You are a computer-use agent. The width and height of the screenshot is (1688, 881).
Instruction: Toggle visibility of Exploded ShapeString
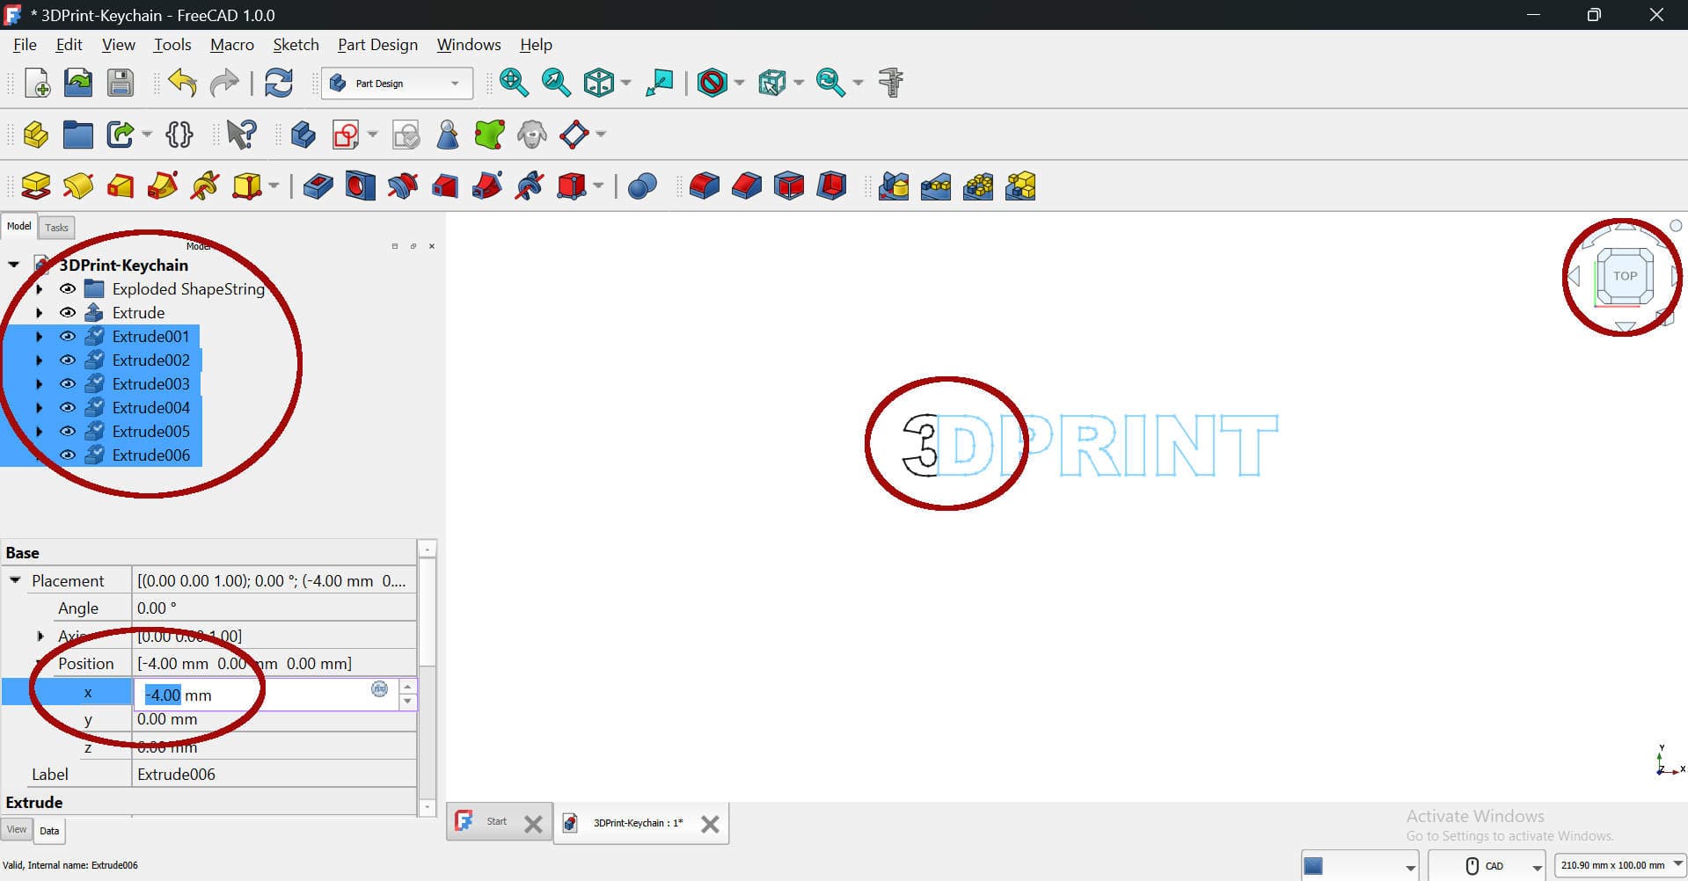coord(68,288)
